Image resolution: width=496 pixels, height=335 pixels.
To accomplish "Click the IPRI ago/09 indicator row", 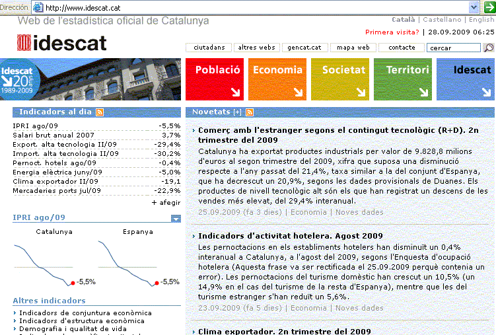I will [96, 126].
